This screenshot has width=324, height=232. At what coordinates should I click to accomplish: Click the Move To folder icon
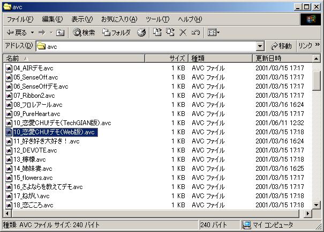click(x=157, y=33)
